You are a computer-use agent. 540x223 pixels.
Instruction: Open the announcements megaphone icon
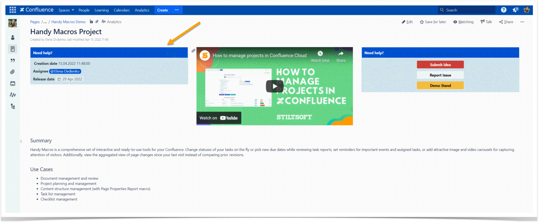point(515,9)
